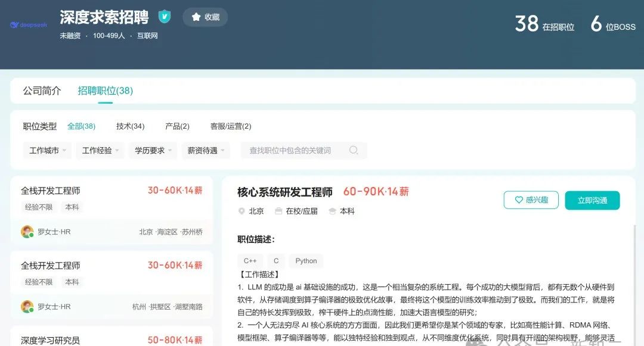Click the location pin icon beside 北京
The height and width of the screenshot is (346, 644).
tap(241, 211)
